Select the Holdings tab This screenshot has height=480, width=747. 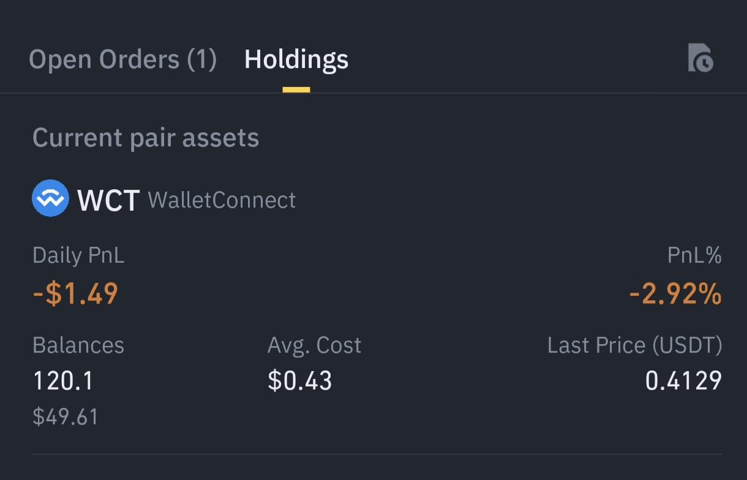296,59
